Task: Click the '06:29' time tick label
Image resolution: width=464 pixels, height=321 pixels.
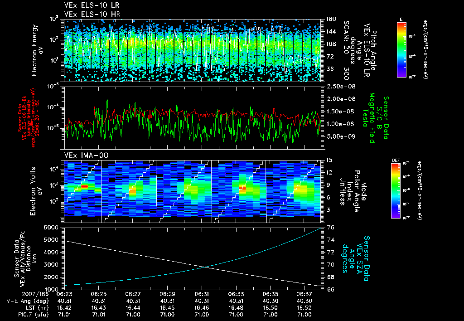Action: [x=167, y=294]
